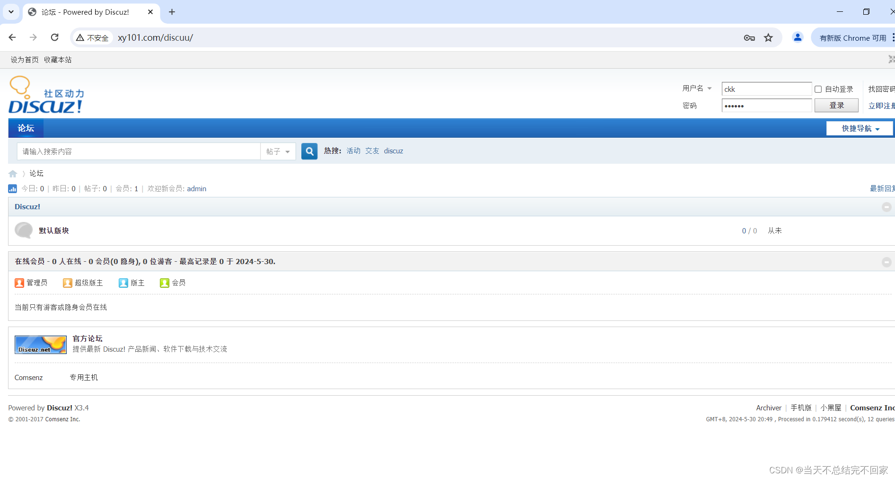Click the browser forward arrow
Image resolution: width=895 pixels, height=479 pixels.
coord(33,37)
